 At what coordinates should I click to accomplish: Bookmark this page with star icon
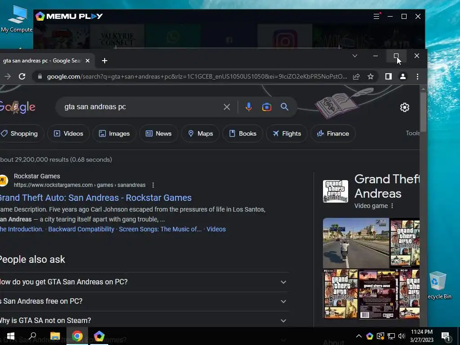pos(371,76)
